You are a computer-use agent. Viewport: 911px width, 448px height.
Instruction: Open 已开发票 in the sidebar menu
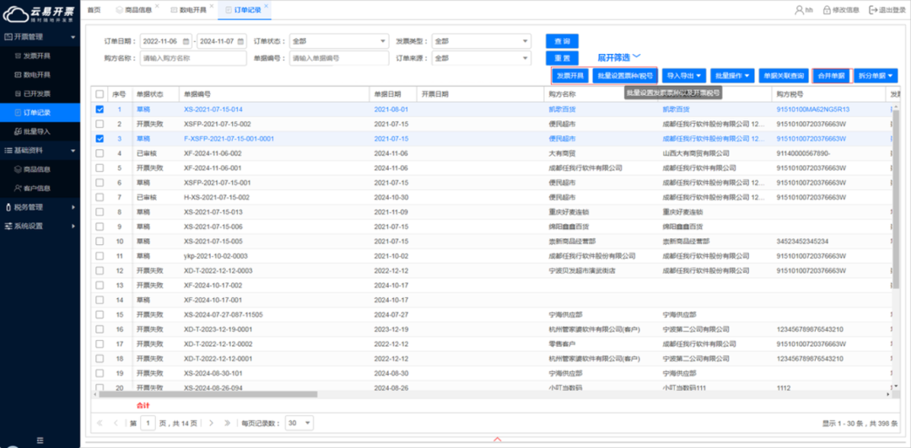[x=37, y=93]
